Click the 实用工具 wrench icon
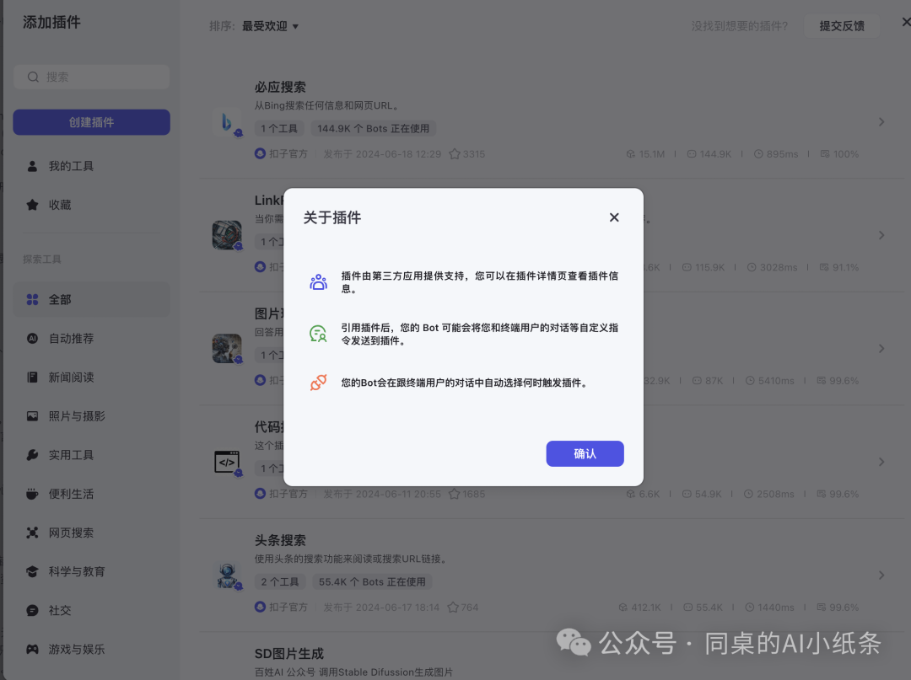The width and height of the screenshot is (911, 680). 30,454
